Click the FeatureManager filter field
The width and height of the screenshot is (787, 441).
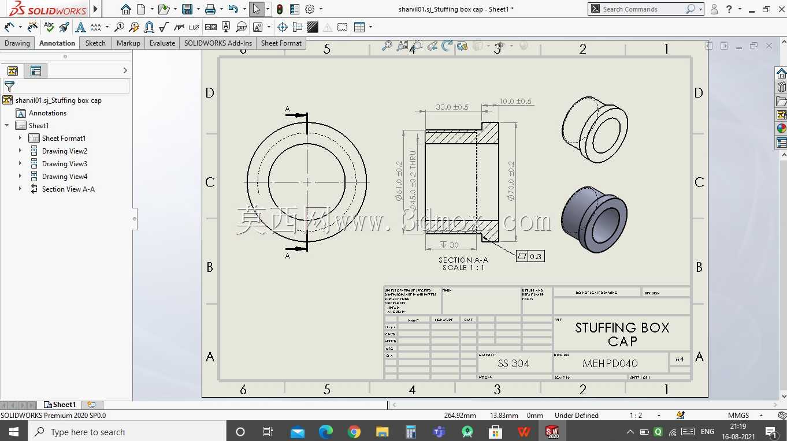click(66, 86)
